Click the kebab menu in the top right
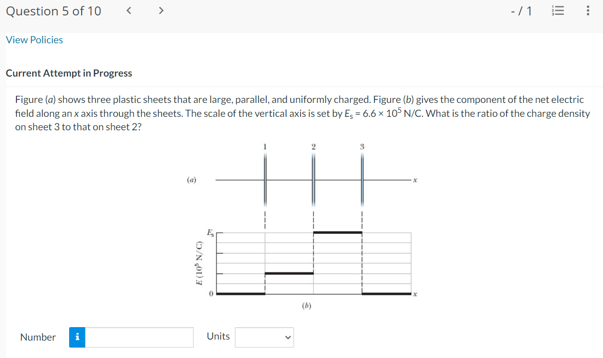This screenshot has height=358, width=603. (588, 10)
